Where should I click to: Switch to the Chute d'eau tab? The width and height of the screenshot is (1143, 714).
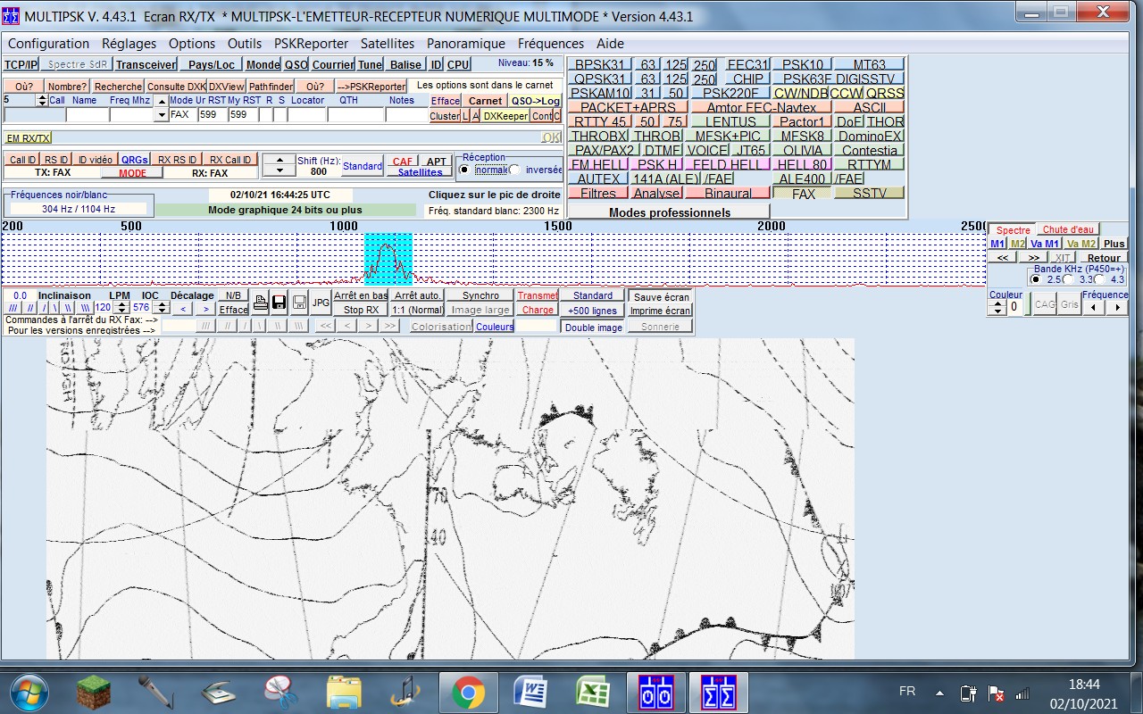pyautogui.click(x=1068, y=229)
